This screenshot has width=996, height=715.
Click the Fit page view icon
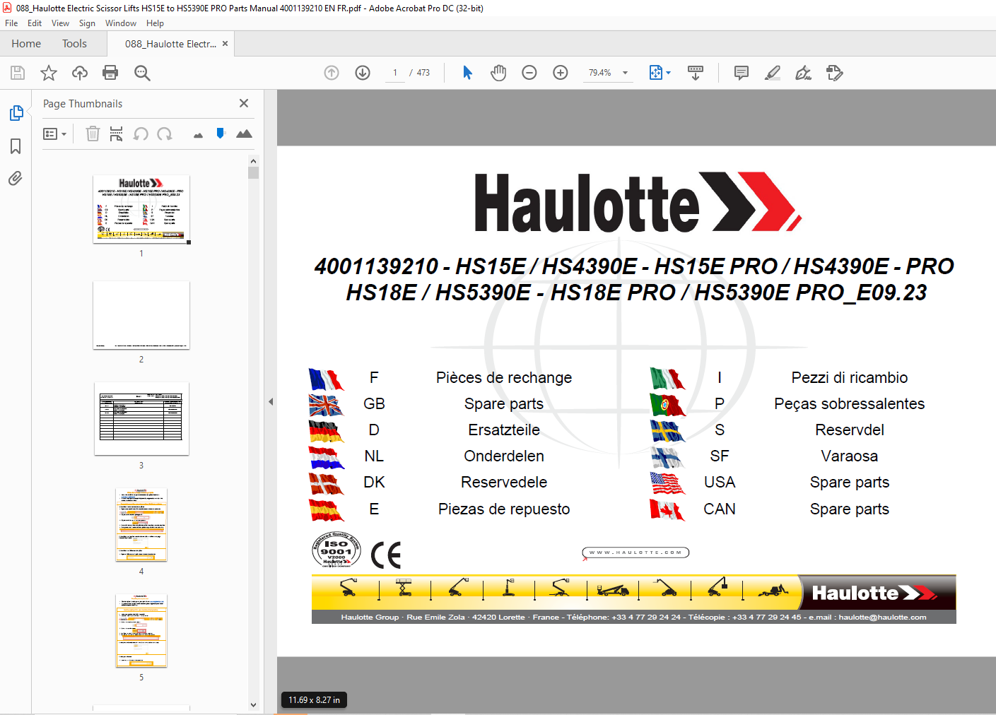tap(655, 73)
